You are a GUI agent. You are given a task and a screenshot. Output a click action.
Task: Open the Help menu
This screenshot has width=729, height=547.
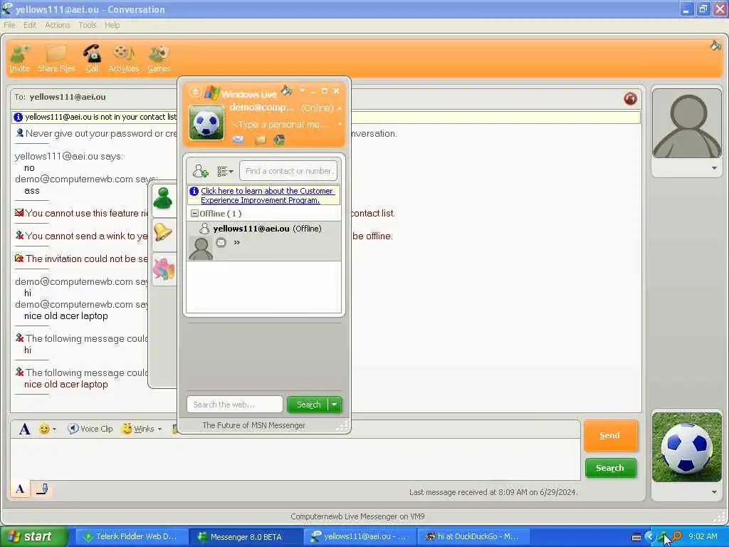(112, 25)
